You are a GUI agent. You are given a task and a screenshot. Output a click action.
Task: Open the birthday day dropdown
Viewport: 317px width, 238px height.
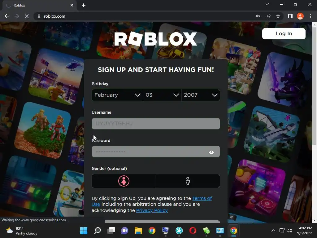click(162, 95)
